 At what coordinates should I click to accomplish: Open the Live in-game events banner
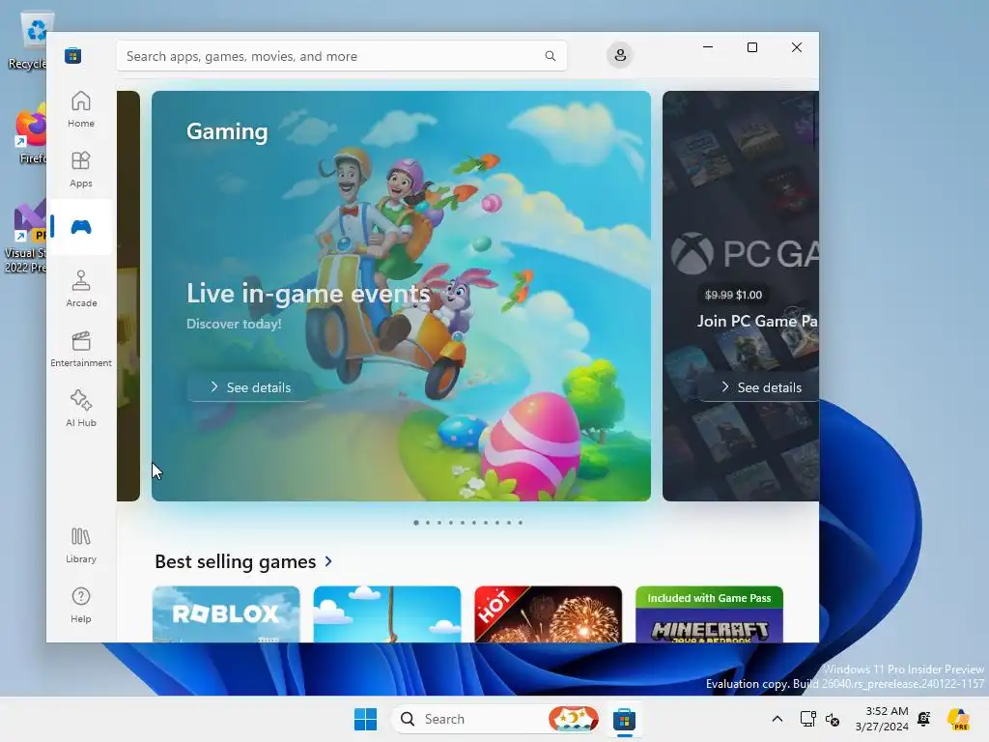click(401, 296)
